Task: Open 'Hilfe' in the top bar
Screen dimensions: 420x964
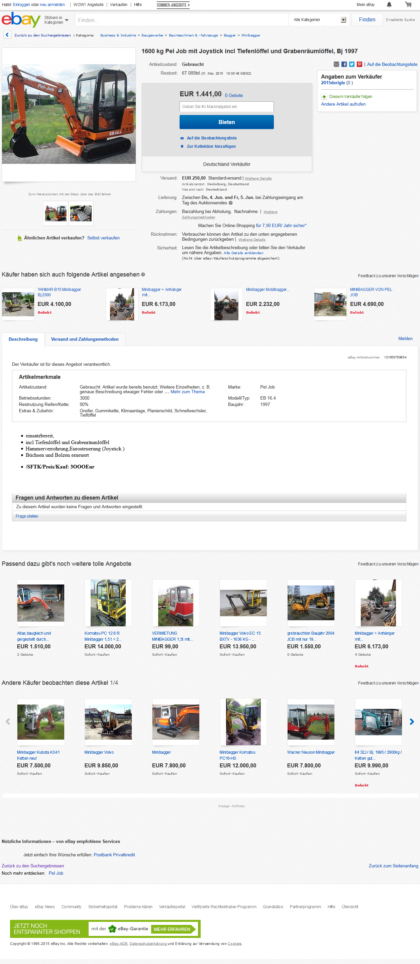Action: [138, 4]
